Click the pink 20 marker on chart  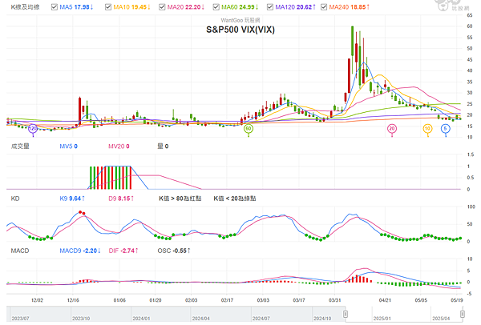pos(392,129)
